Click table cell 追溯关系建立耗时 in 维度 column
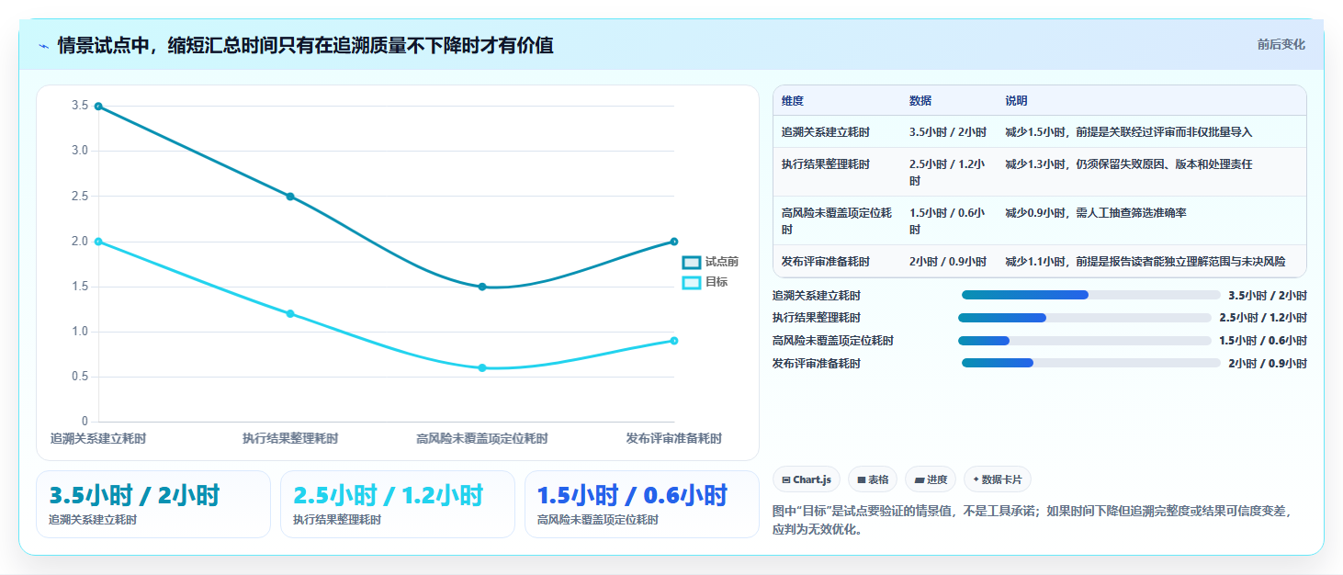The width and height of the screenshot is (1343, 575). (x=826, y=132)
